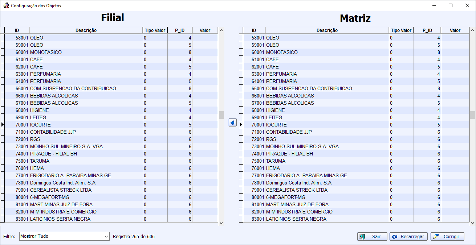Click scroll up arrow of Matriz grid
Image resolution: width=476 pixels, height=245 pixels.
472,30
